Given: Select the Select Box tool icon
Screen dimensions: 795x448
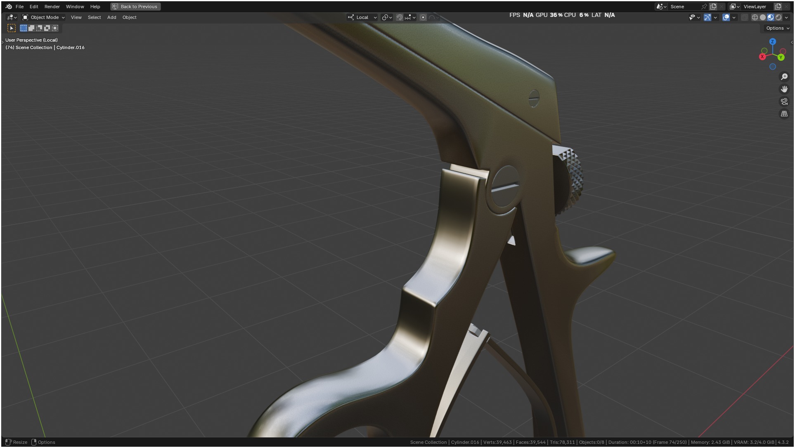Looking at the screenshot, I should point(12,28).
